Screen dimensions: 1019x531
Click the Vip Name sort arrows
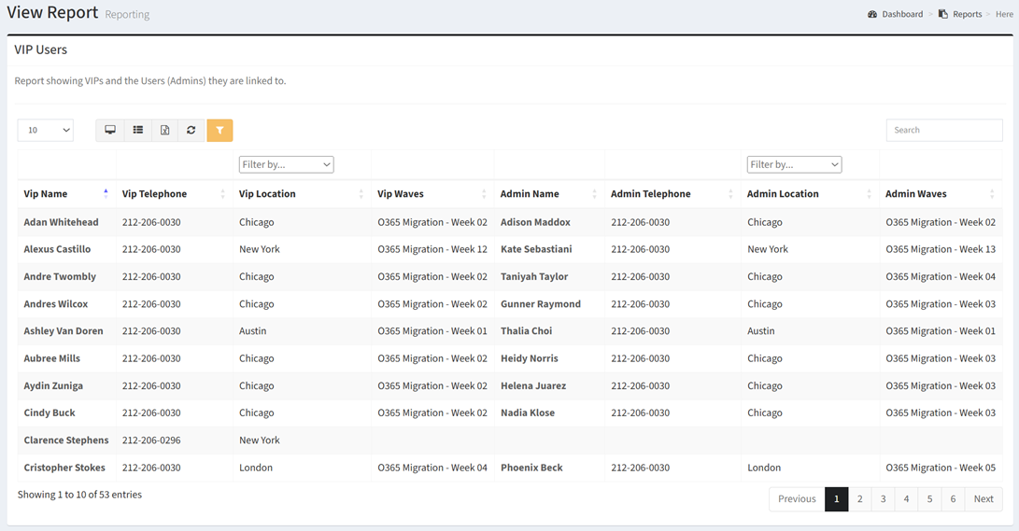tap(106, 194)
